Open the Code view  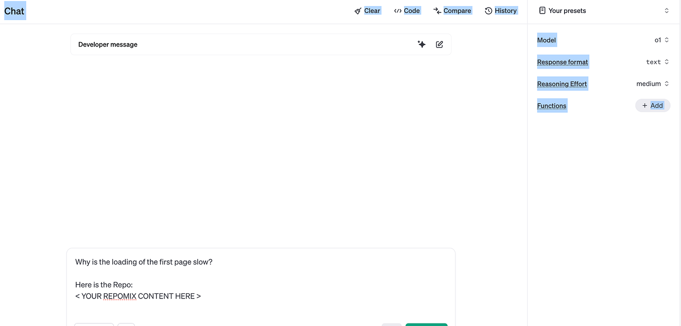[407, 11]
